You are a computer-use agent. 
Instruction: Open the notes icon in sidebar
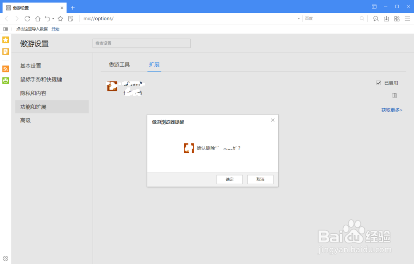(x=5, y=51)
